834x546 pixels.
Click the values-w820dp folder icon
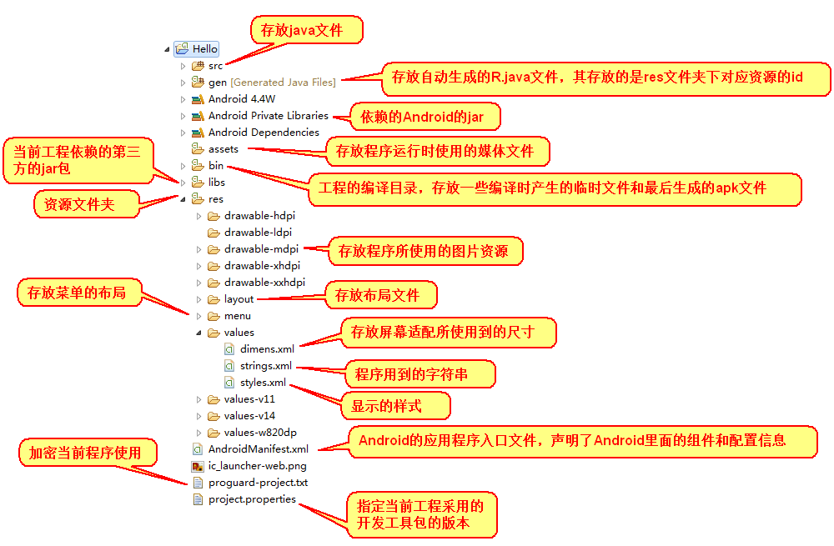[x=214, y=433]
